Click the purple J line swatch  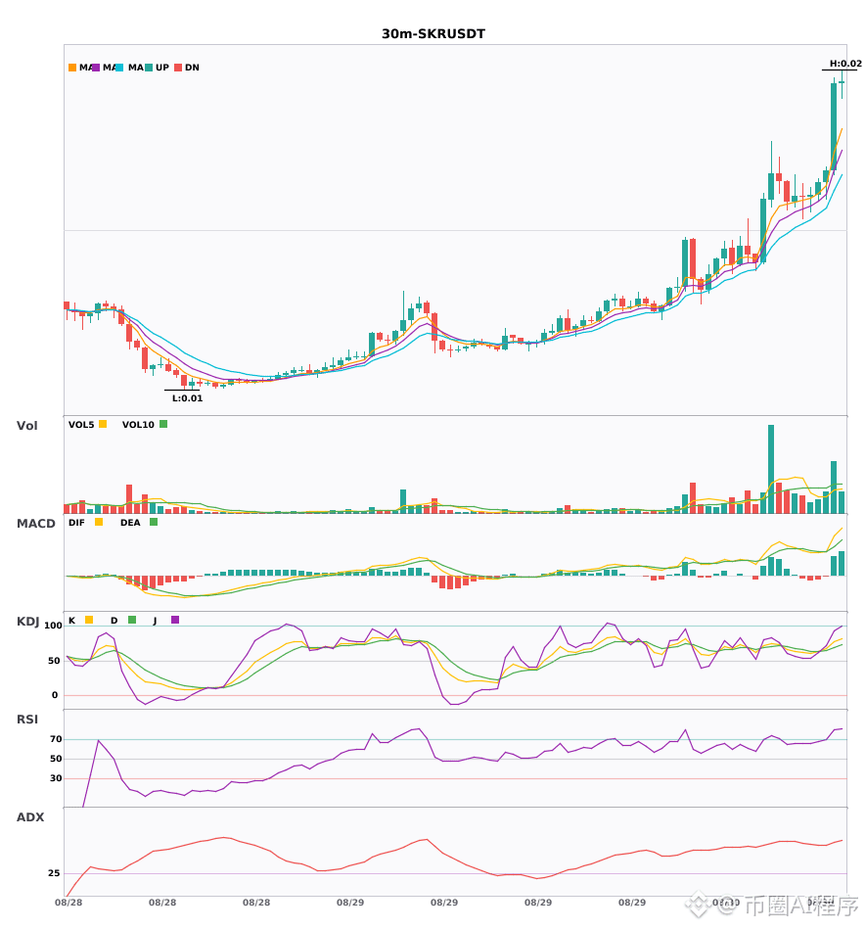click(x=175, y=620)
